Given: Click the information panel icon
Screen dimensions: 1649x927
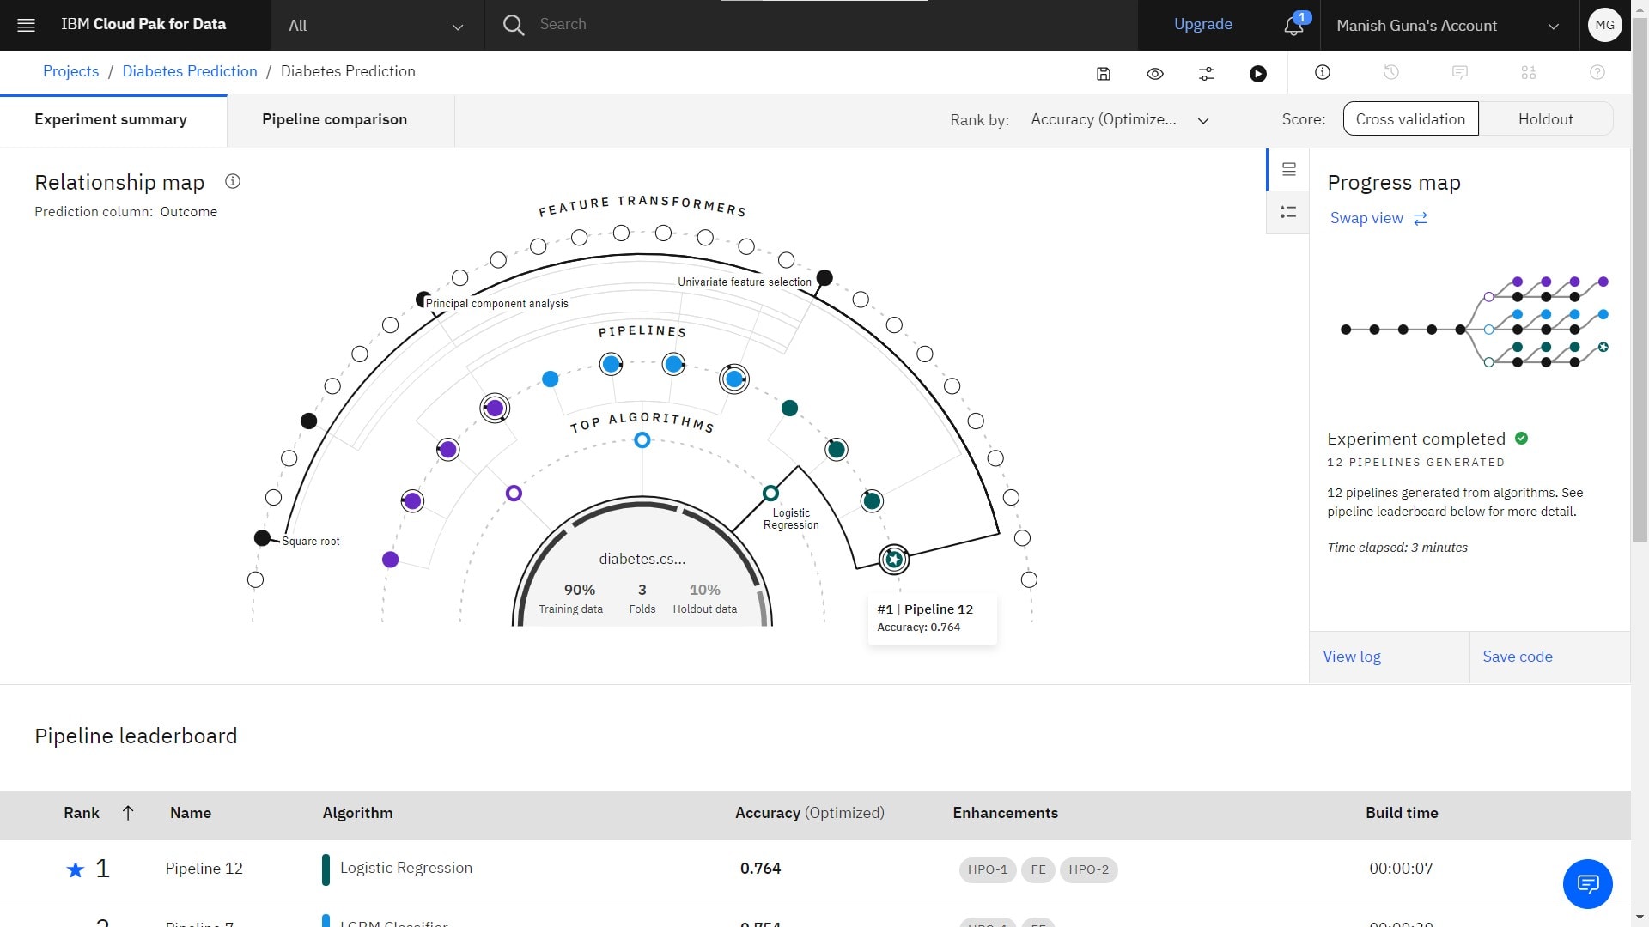Looking at the screenshot, I should point(1323,72).
